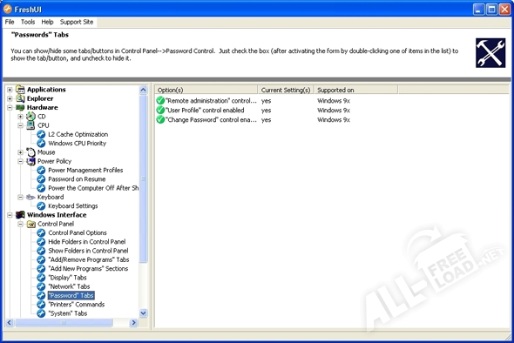514x343 pixels.
Task: Open the Tools menu
Action: click(x=28, y=22)
